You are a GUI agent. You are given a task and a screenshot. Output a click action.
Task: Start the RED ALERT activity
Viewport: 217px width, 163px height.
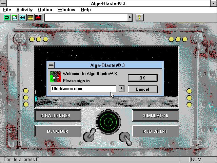tap(155, 131)
